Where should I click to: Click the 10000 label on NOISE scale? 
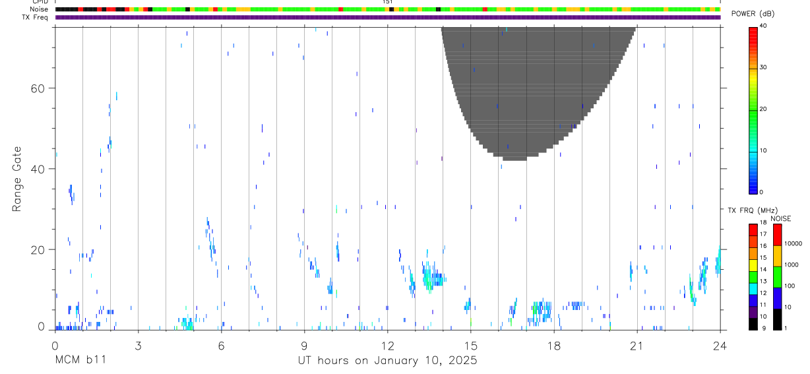tap(793, 244)
